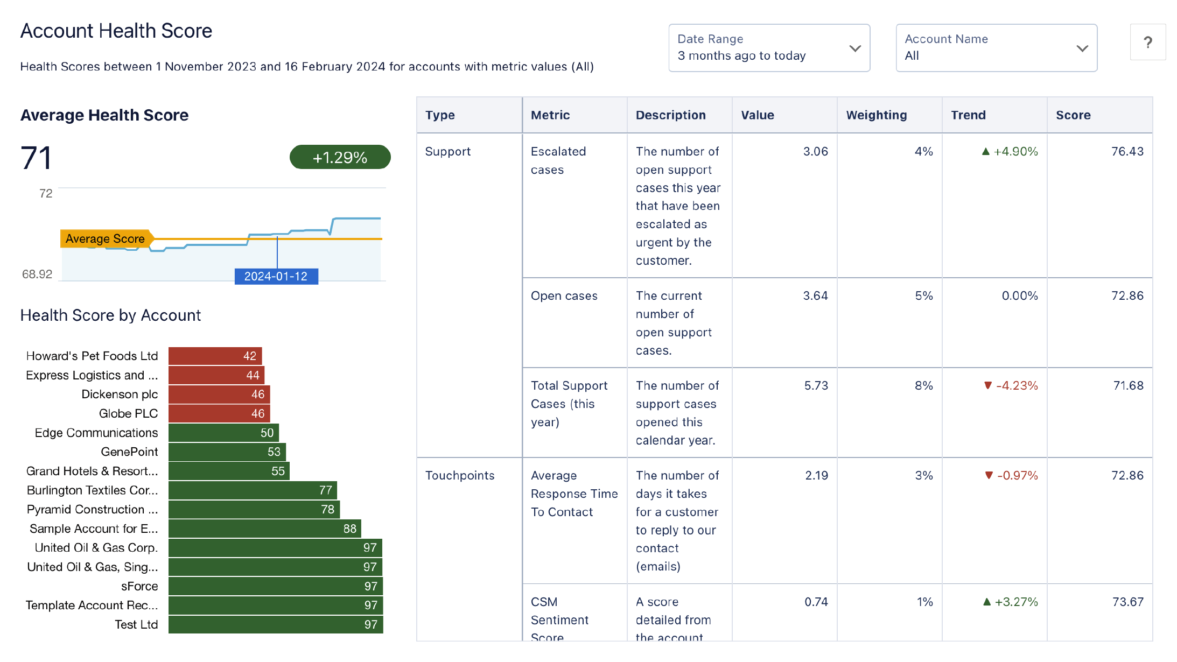Select the Open cases row in the table

(564, 295)
